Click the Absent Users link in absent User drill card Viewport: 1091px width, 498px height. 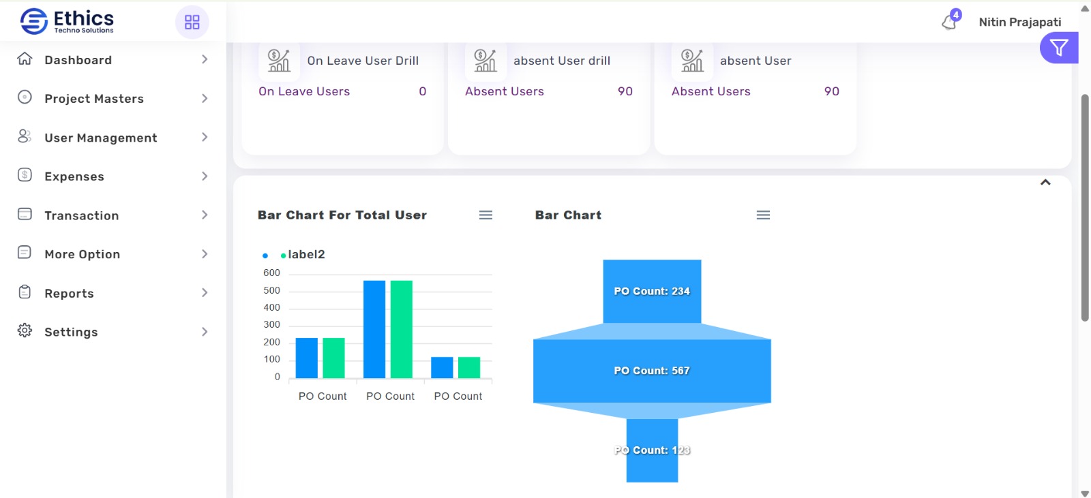click(504, 91)
